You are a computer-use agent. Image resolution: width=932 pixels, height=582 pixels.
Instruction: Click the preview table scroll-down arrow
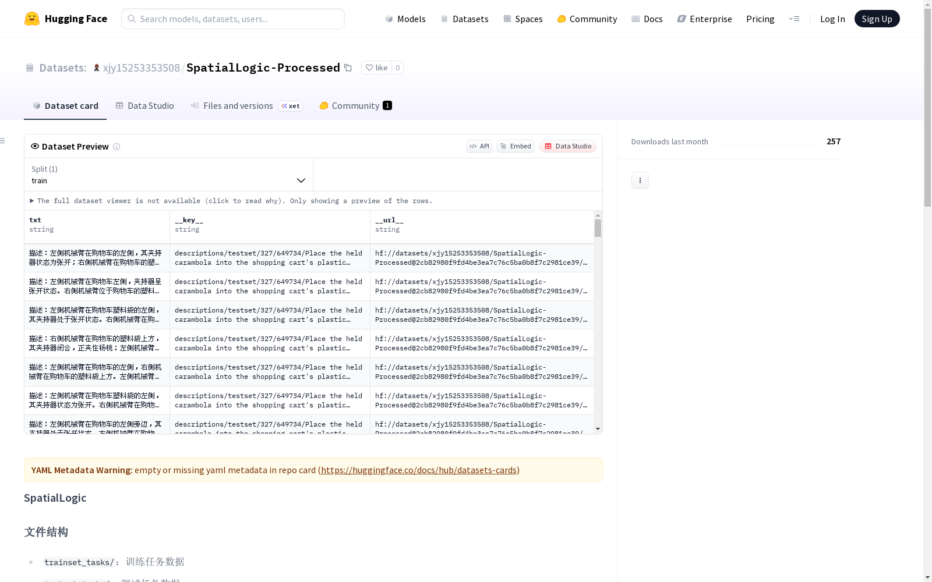598,429
